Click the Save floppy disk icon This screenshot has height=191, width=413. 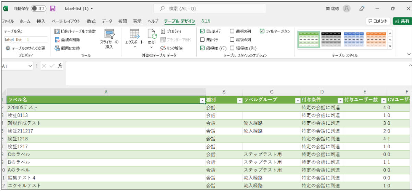(52, 9)
